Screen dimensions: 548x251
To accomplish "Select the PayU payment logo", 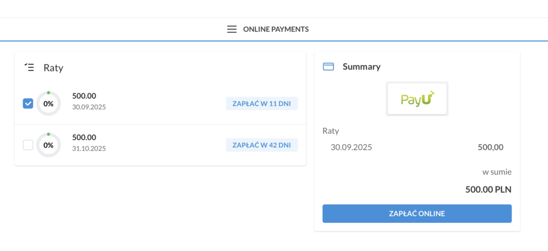I will tap(417, 99).
